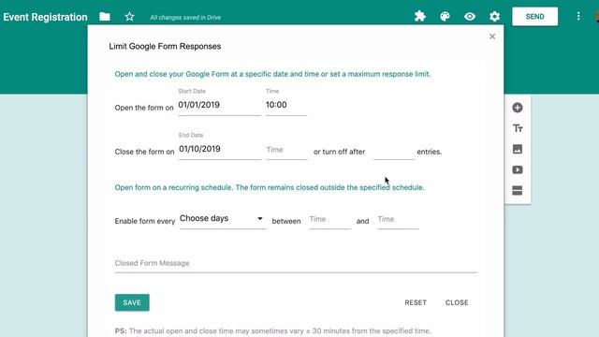This screenshot has width=599, height=337.
Task: Add a section from the sidebar
Action: (x=518, y=190)
